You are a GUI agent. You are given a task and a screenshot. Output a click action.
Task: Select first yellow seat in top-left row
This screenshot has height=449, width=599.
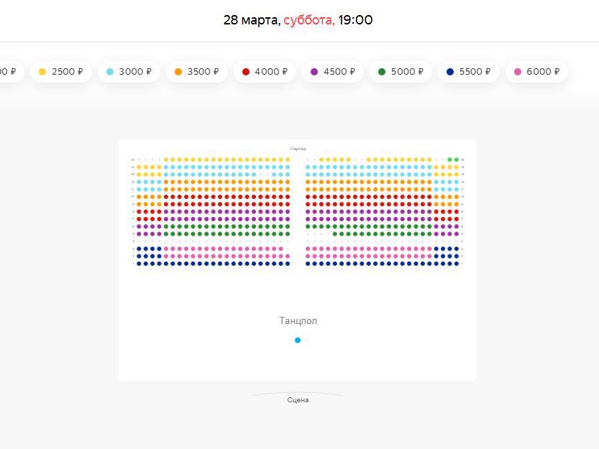tap(166, 159)
